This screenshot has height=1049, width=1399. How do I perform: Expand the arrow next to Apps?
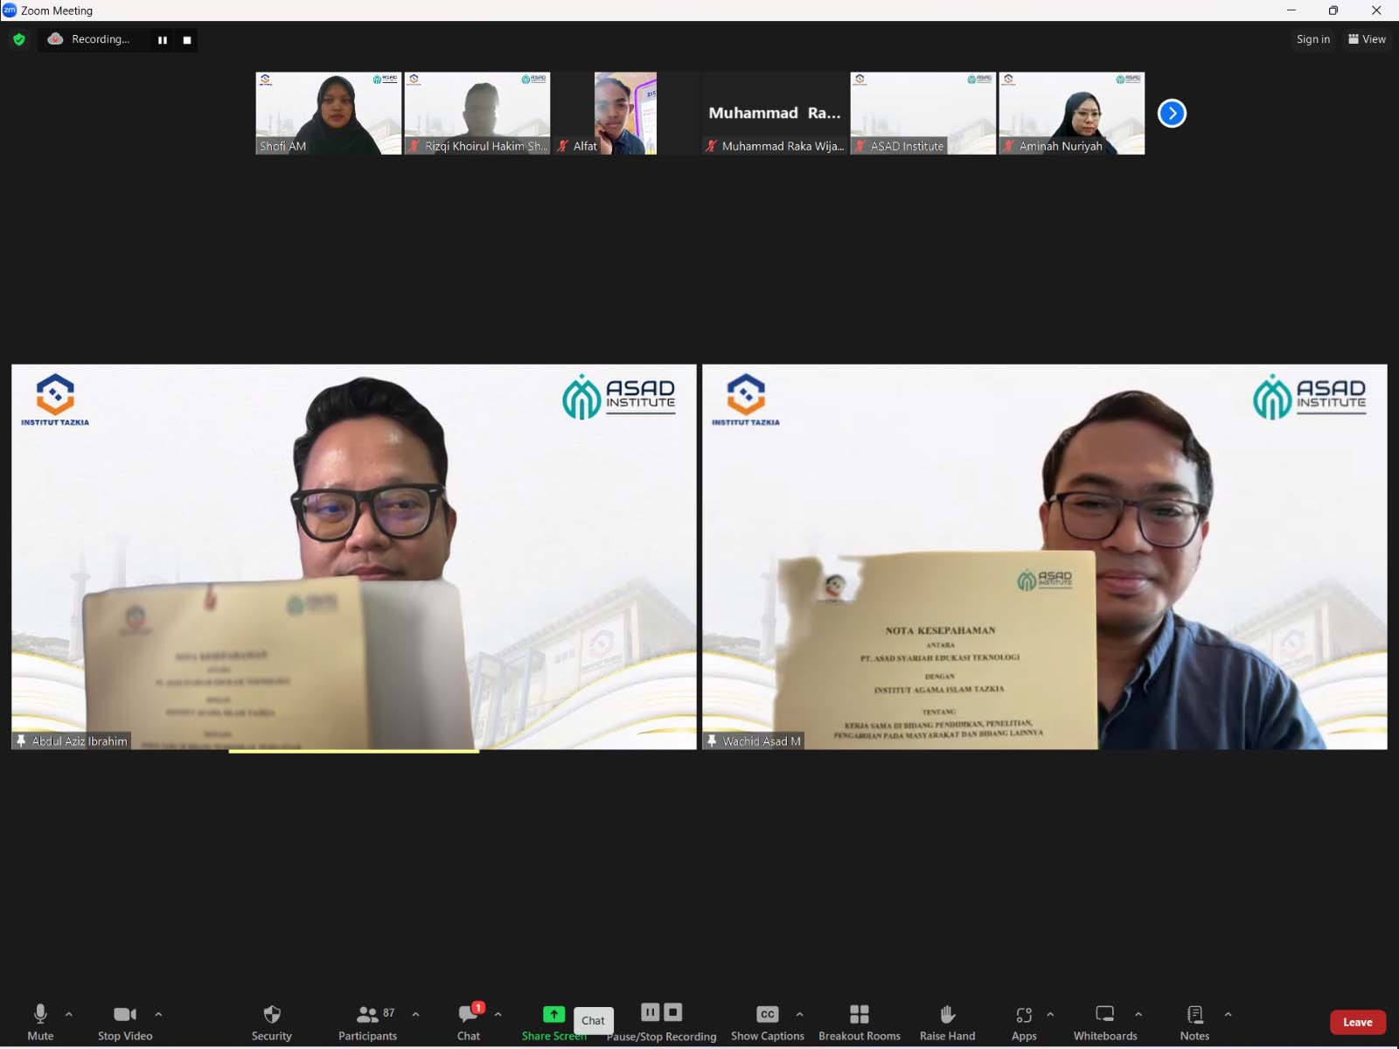tap(1050, 1014)
